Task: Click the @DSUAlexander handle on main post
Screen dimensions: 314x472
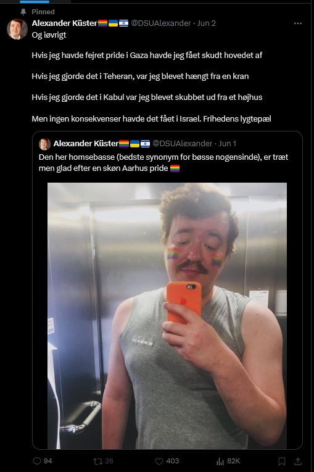Action: pos(161,23)
